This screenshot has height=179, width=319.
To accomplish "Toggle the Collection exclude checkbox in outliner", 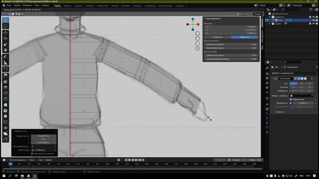I will (310, 17).
